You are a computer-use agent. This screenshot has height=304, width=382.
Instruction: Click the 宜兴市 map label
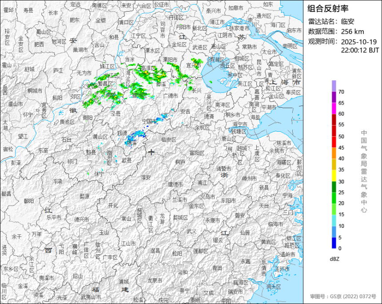pyautogui.click(x=194, y=65)
